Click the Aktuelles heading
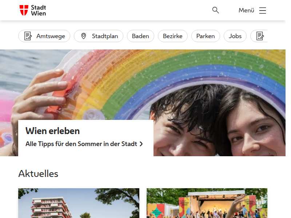Screen dimensions: 291x218 pos(38,174)
